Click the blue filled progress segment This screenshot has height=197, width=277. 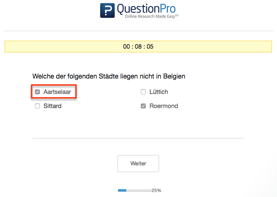pos(122,190)
